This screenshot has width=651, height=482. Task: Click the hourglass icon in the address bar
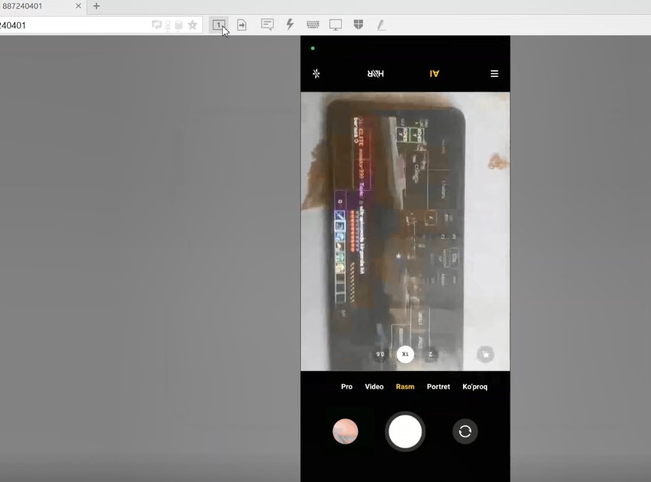coord(168,25)
